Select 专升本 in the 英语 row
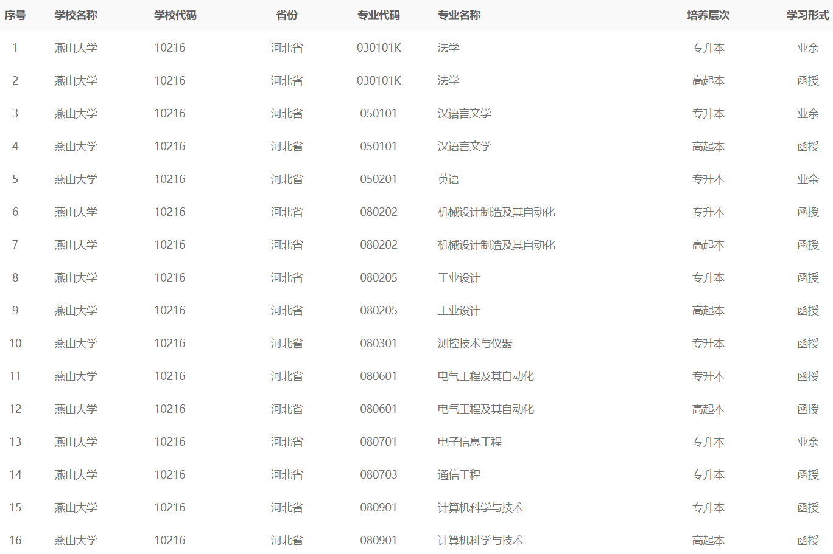Screen dimensions: 833x554 click(708, 179)
